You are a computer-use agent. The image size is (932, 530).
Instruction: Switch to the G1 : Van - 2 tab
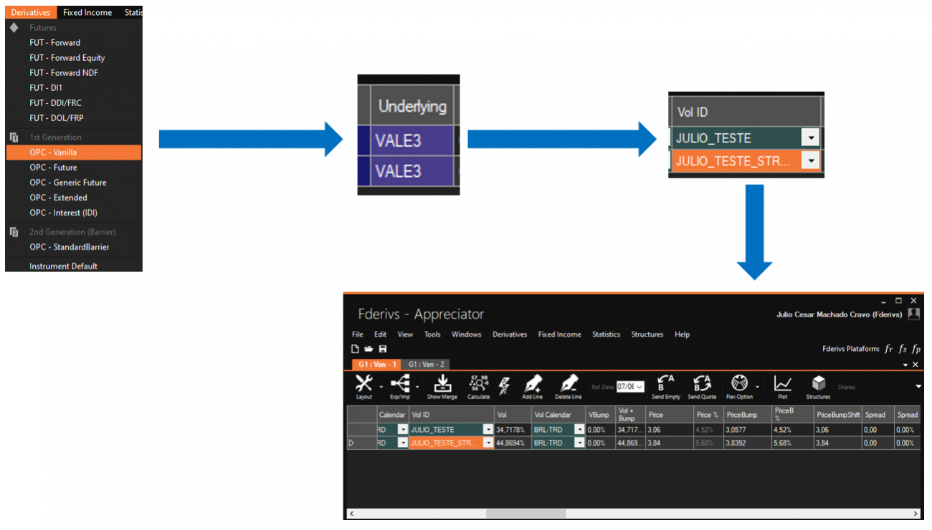point(426,365)
